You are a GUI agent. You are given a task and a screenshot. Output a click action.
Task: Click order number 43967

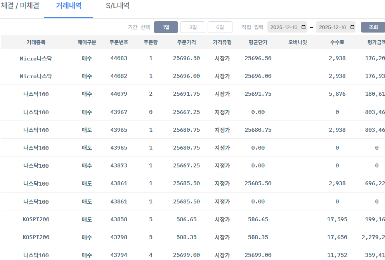(119, 112)
